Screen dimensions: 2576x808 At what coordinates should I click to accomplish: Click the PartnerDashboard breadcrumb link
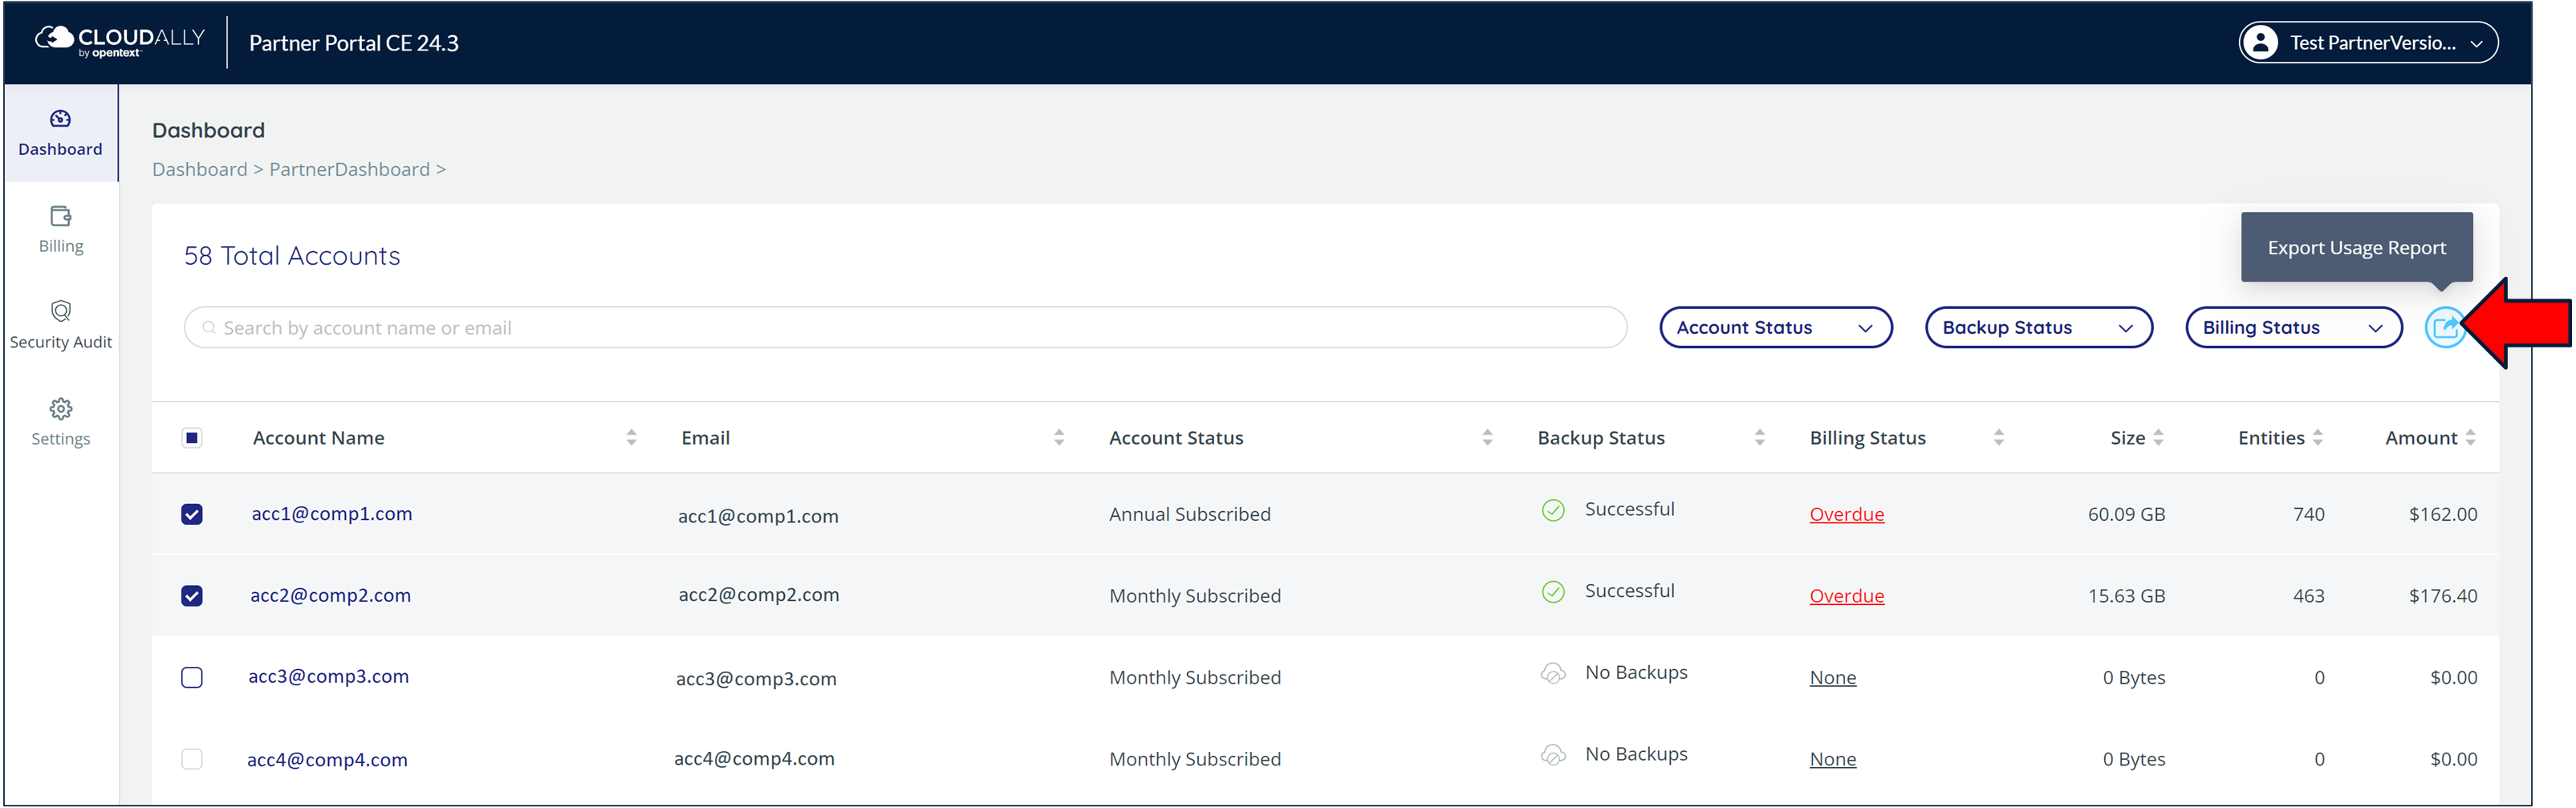tap(349, 169)
